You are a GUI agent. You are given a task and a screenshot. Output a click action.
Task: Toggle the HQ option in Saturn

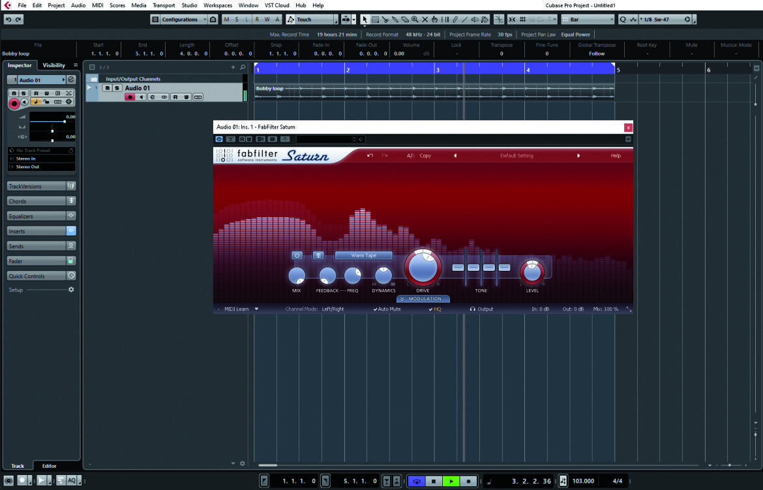click(435, 309)
